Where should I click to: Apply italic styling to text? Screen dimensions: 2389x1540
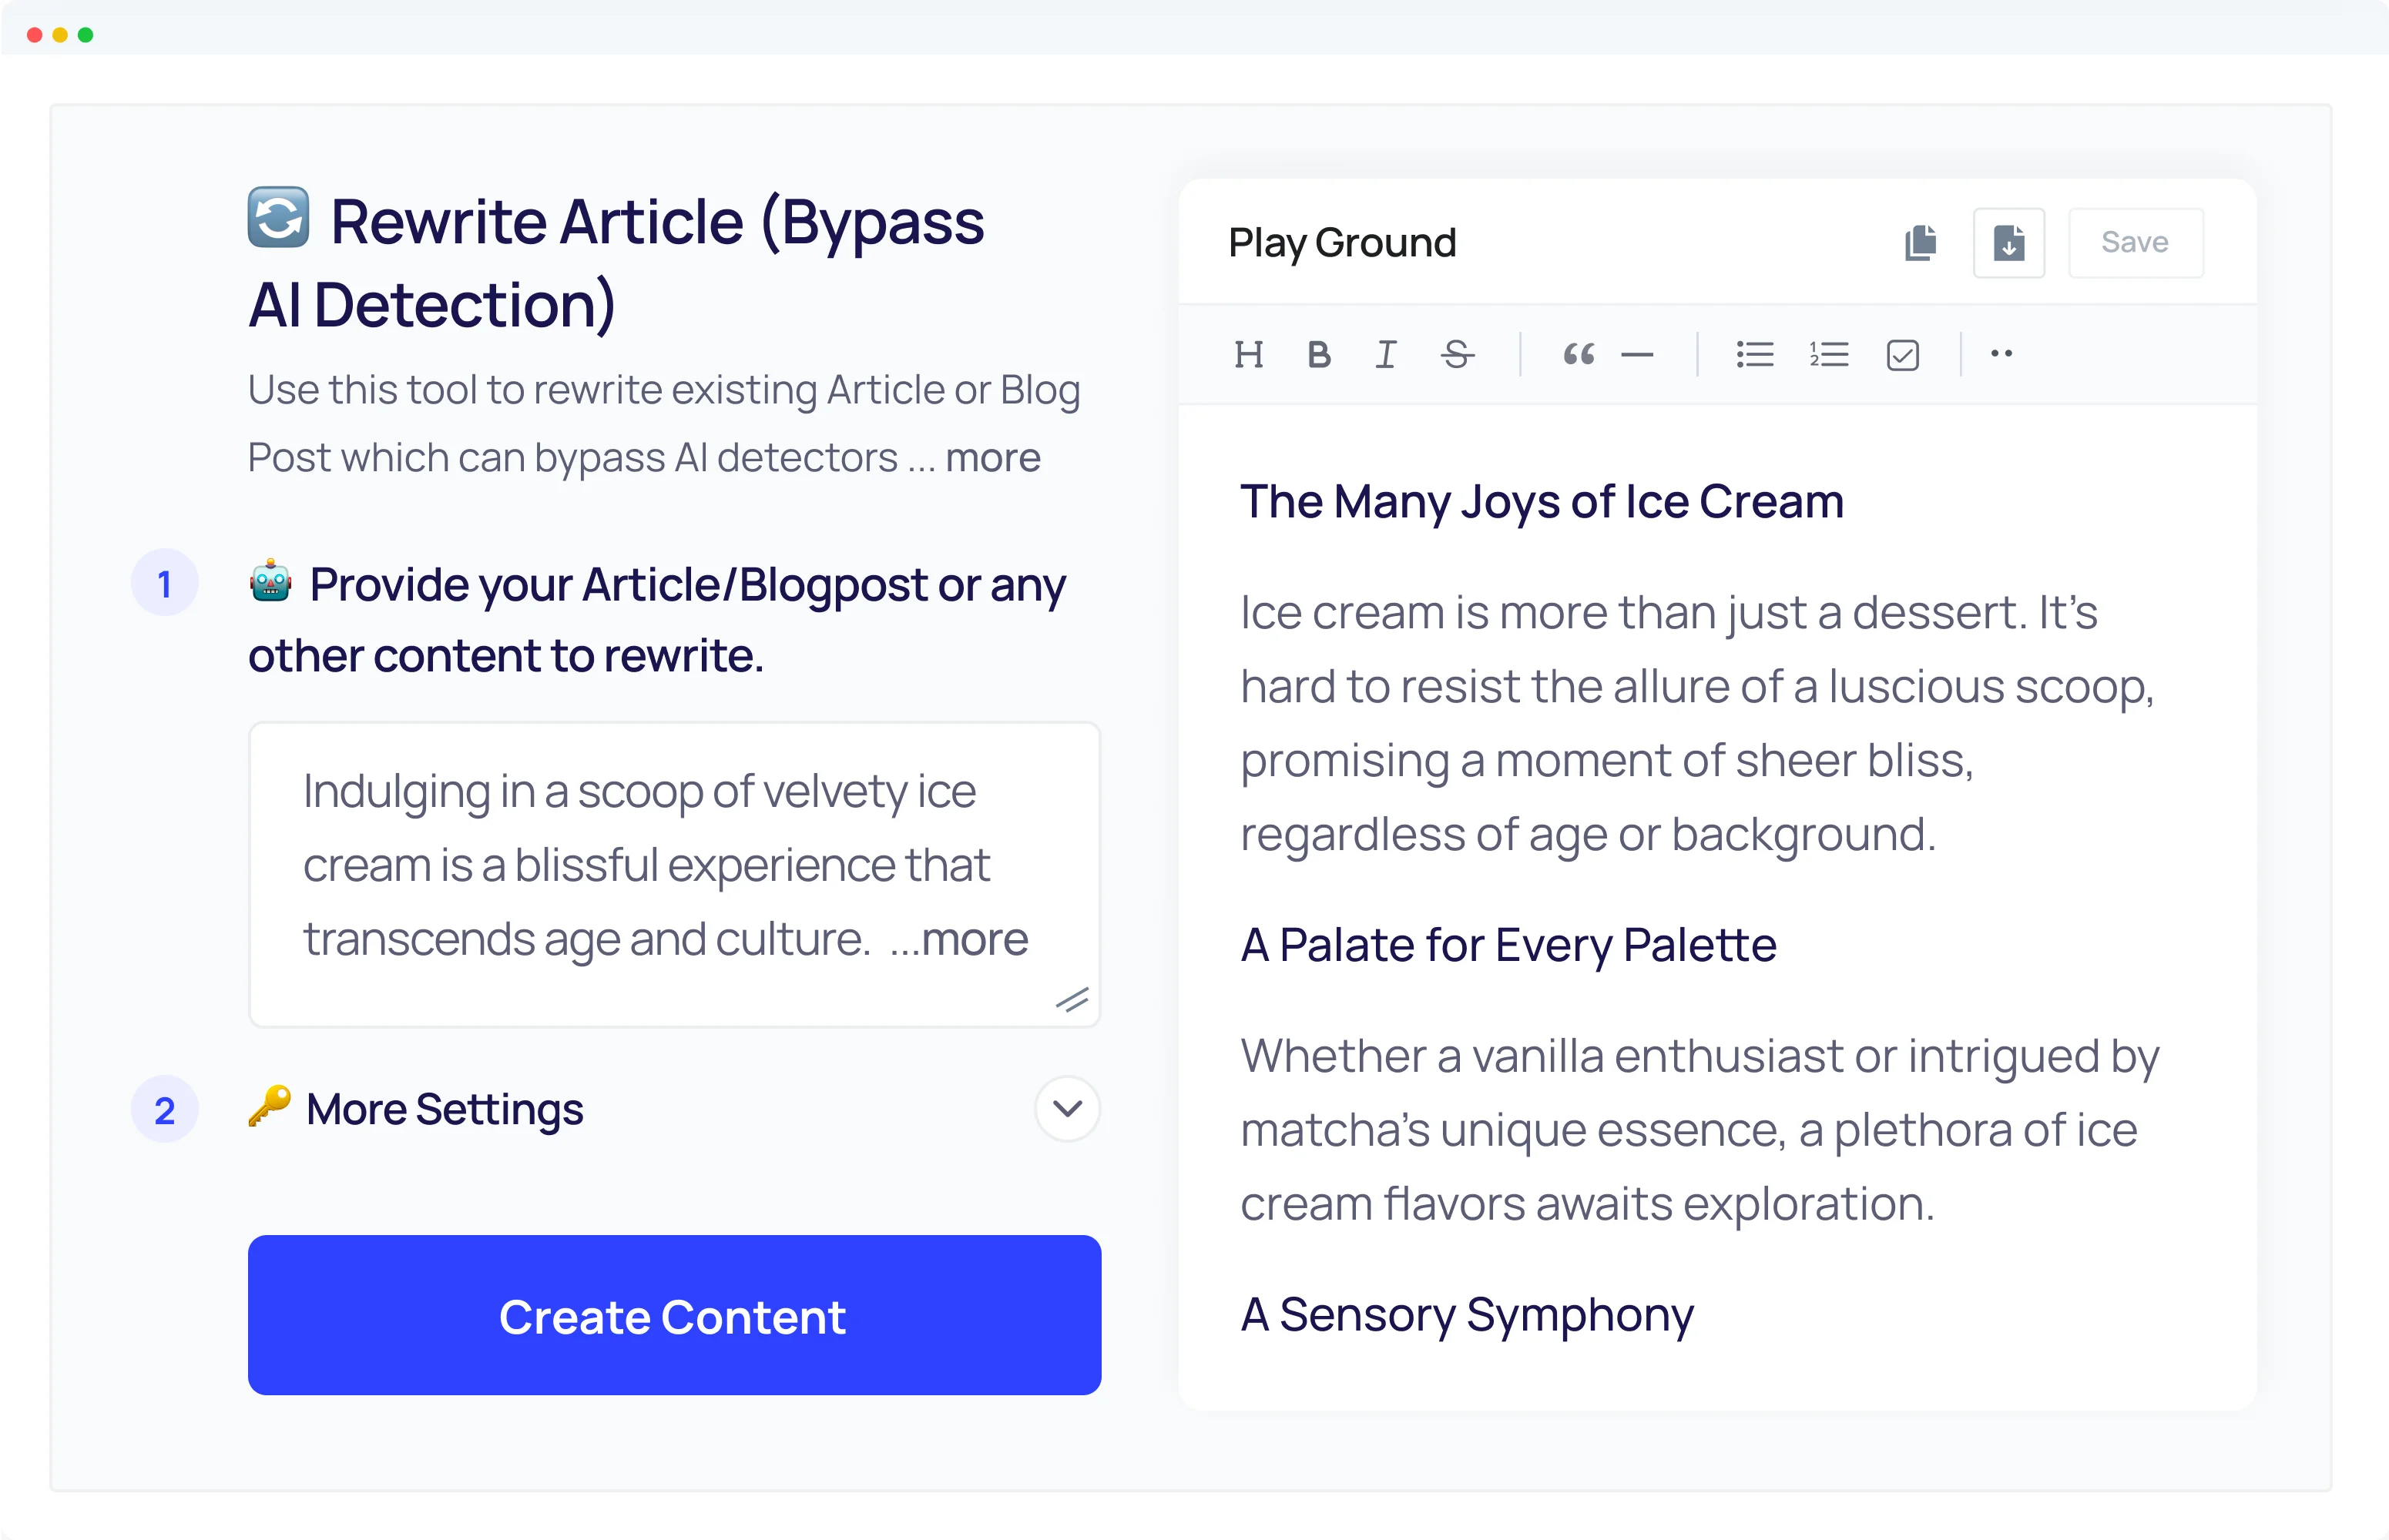[x=1386, y=354]
